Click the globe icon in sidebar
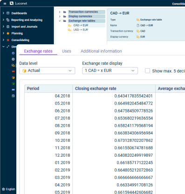 (x=13, y=59)
